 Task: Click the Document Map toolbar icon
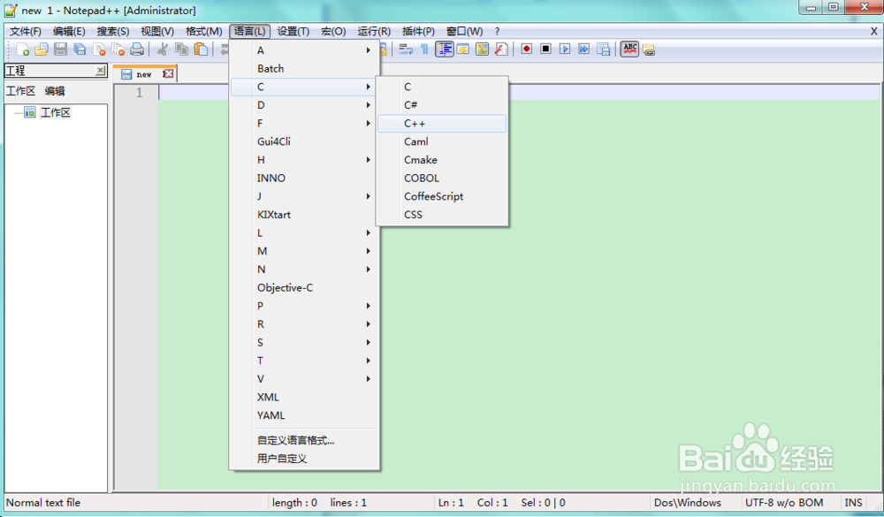point(482,49)
